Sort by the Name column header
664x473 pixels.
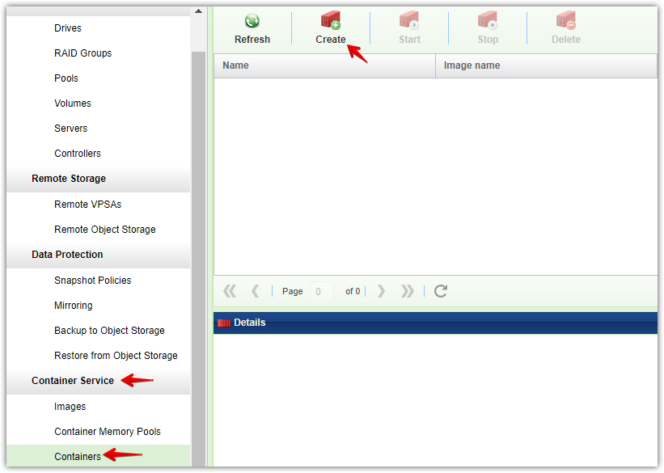(x=325, y=65)
